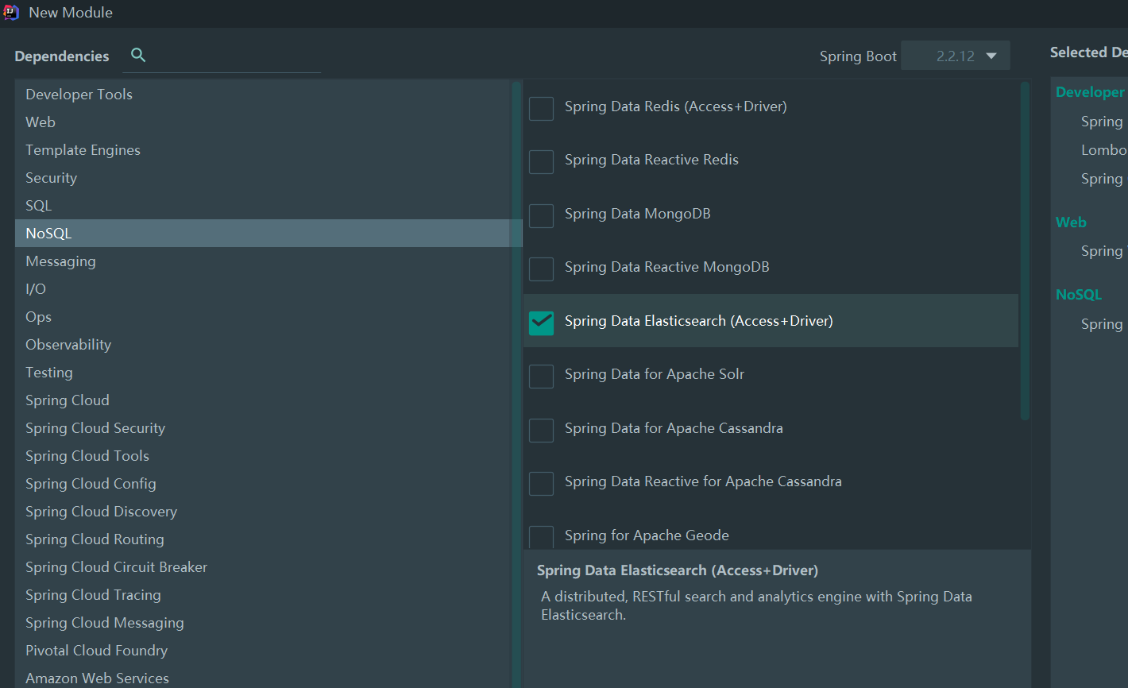This screenshot has width=1128, height=688.
Task: Click the Web heading in Selected Dependencies
Action: 1071,222
